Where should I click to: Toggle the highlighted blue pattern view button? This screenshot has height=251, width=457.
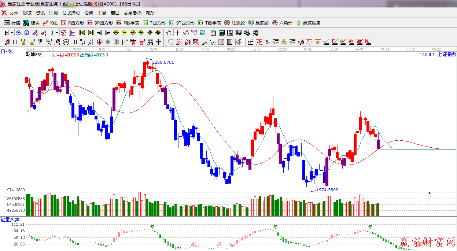pyautogui.click(x=18, y=33)
